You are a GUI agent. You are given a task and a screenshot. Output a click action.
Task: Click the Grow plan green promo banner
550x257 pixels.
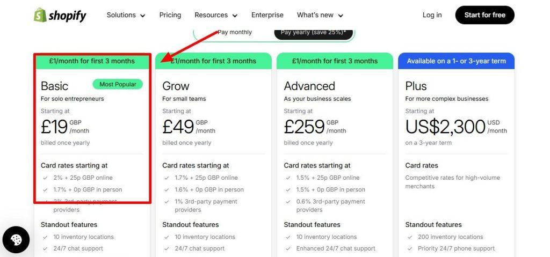click(x=213, y=61)
